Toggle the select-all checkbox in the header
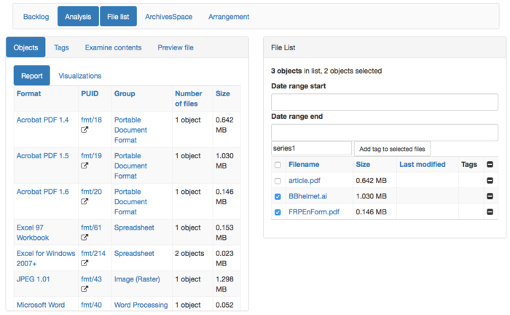This screenshot has height=315, width=510. point(277,165)
